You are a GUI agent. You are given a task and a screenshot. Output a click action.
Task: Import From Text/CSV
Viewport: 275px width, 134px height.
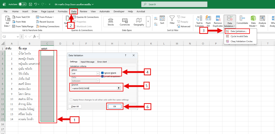(x=21, y=17)
